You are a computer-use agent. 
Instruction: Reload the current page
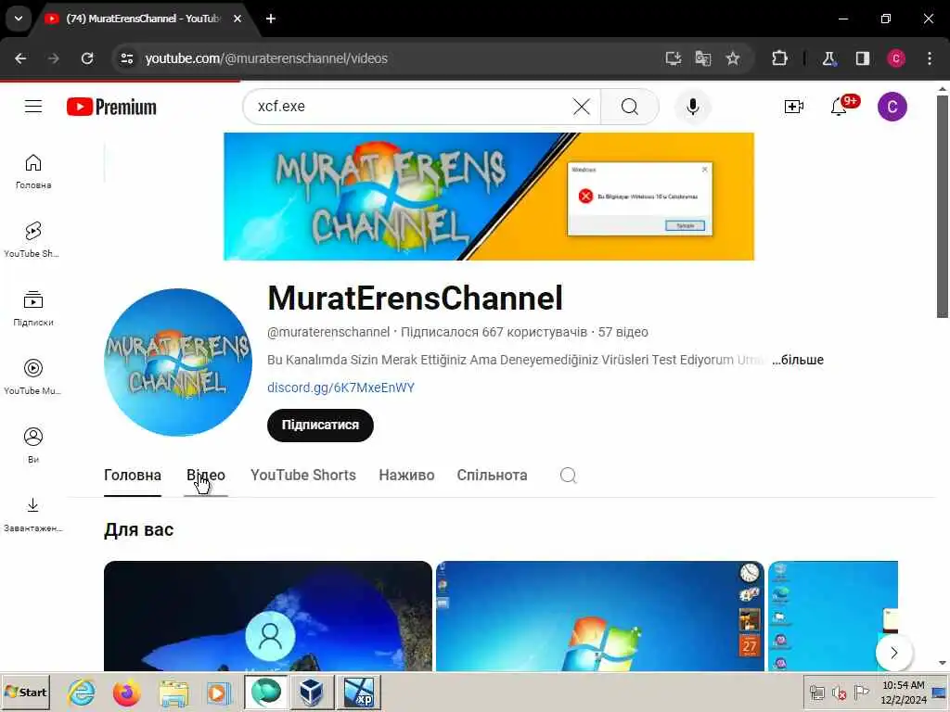coord(87,58)
